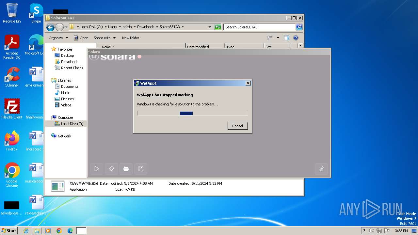Go back in Explorer navigation
Image resolution: width=418 pixels, height=235 pixels.
tap(50, 27)
